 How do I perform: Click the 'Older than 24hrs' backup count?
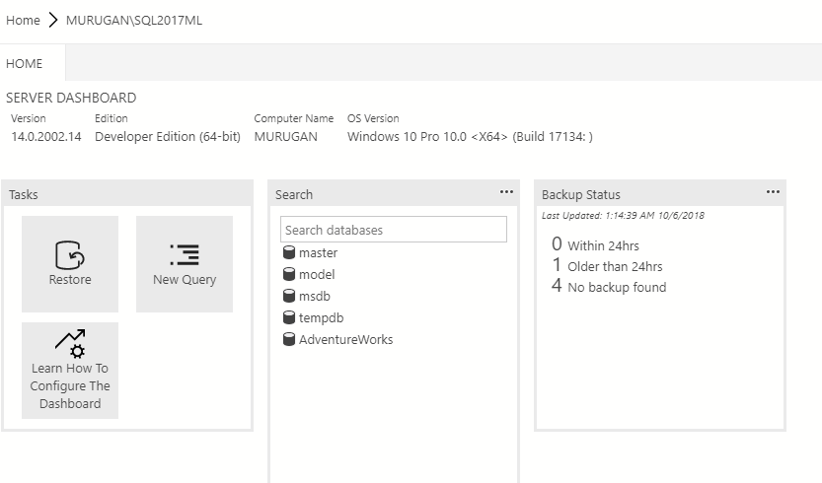coord(557,265)
